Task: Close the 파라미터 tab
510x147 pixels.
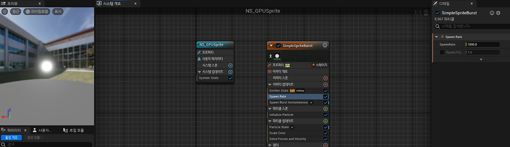Action: click(25, 130)
